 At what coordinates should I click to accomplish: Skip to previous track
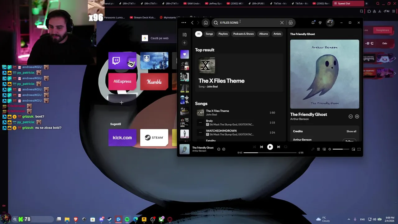261,147
